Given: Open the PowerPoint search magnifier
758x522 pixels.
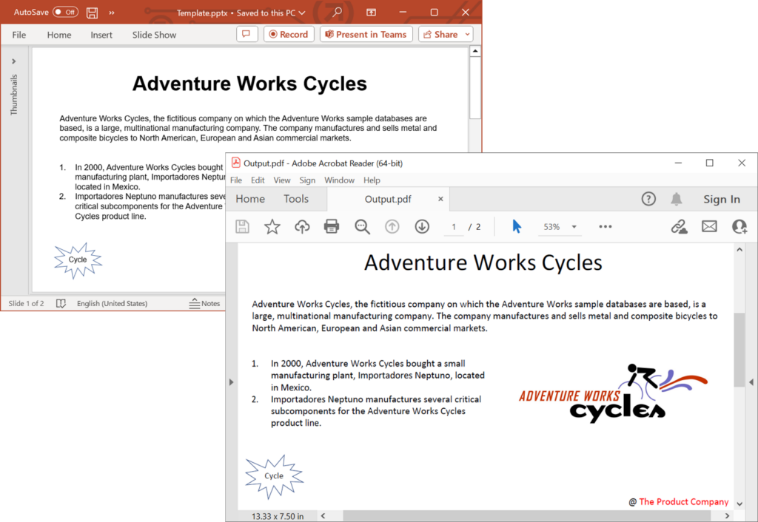Looking at the screenshot, I should point(337,12).
